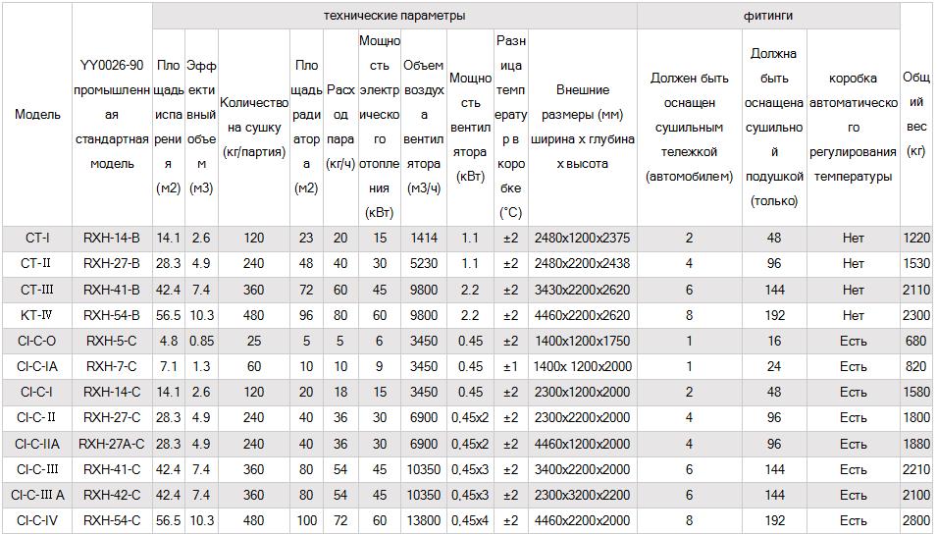Click the 'Внешние размеры (мм)' column header
The image size is (937, 535).
[583, 127]
